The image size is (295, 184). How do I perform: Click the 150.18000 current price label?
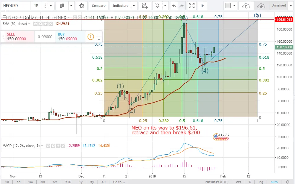284,47
